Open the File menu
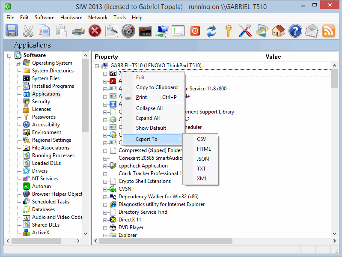The height and width of the screenshot is (257, 342). tap(10, 18)
